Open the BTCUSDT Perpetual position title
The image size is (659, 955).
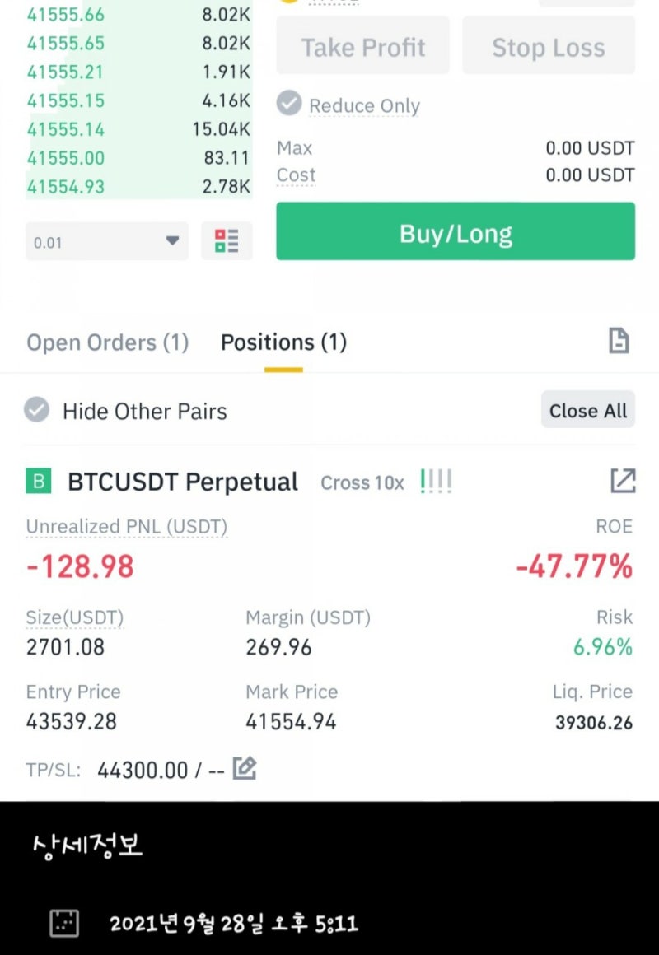point(183,482)
